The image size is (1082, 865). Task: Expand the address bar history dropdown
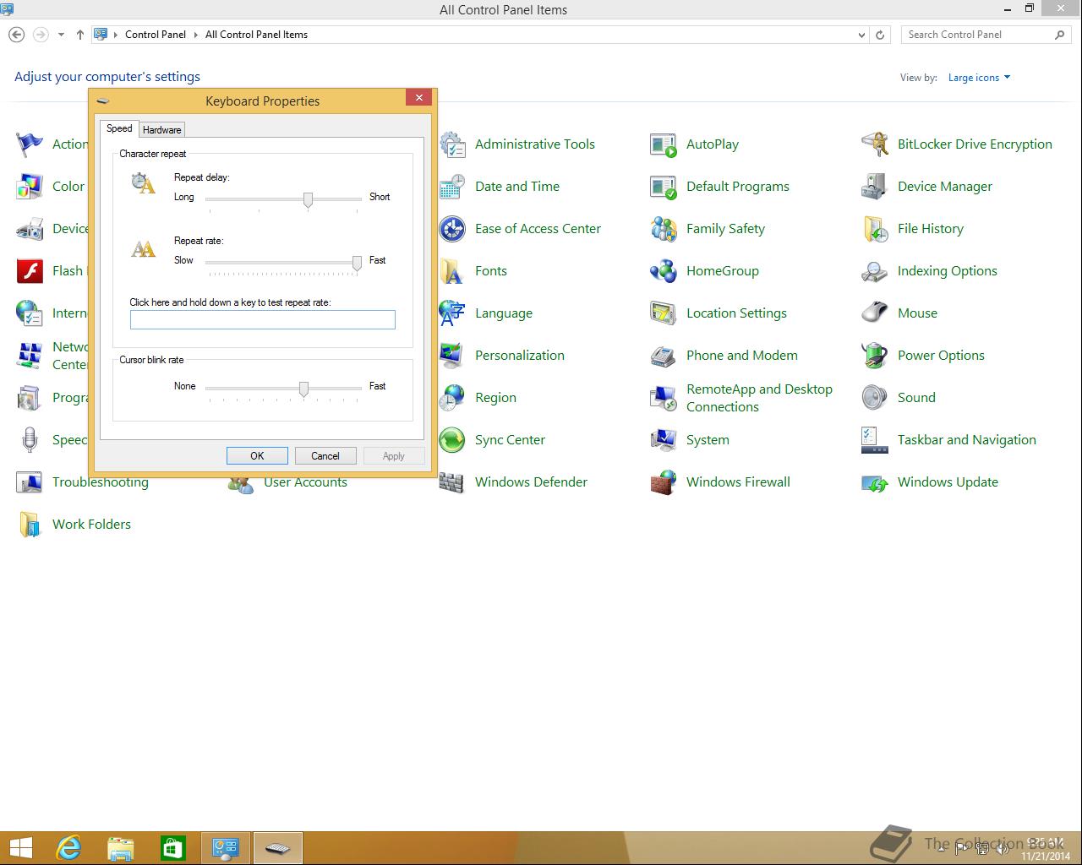point(861,35)
